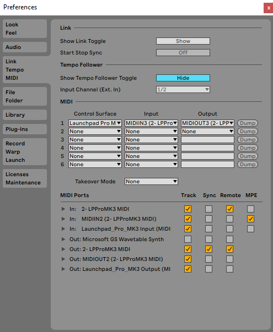Image resolution: width=273 pixels, height=332 pixels.
Task: Enable Remote for Launchpad_Pro_MK3 Input port
Action: click(x=230, y=228)
